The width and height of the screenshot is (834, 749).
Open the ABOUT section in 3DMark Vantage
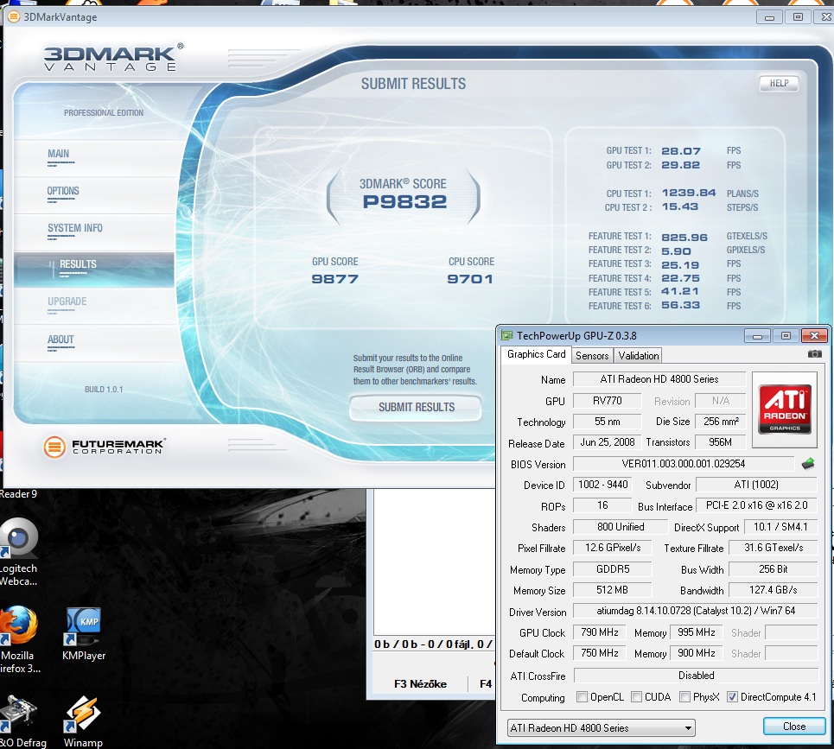point(60,340)
